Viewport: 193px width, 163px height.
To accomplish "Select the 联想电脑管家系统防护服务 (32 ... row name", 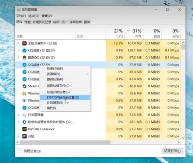I will point(51,122).
